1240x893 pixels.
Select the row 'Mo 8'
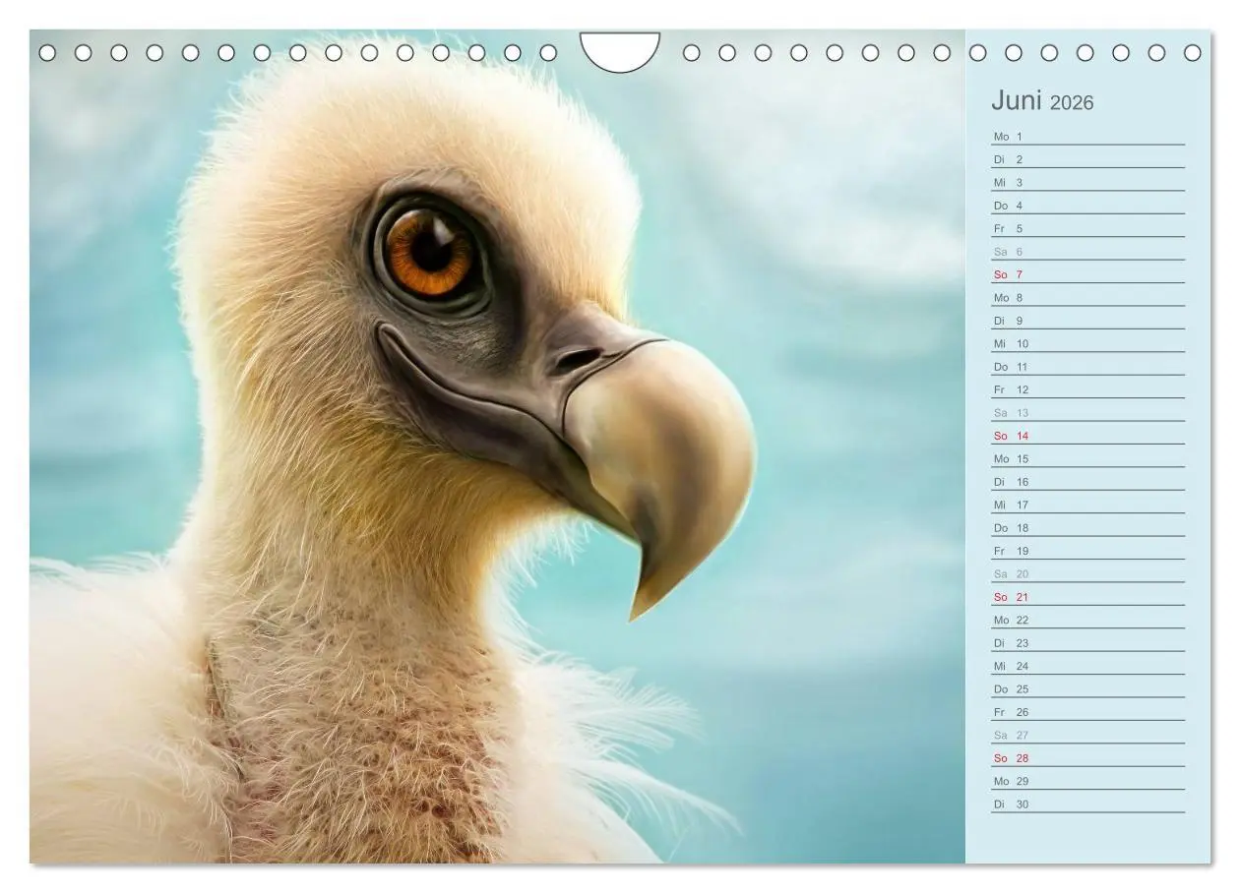(1087, 297)
